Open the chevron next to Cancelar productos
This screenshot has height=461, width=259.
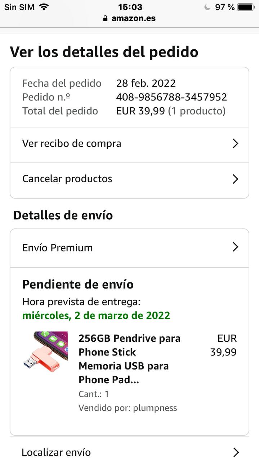235,179
